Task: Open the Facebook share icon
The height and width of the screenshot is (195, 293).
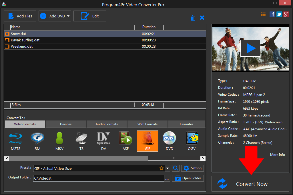Action: 272,14
